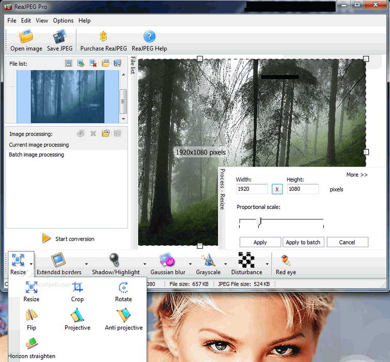390x362 pixels.
Task: Click the JPEG File size: 524 KB status text
Action: coord(244,284)
